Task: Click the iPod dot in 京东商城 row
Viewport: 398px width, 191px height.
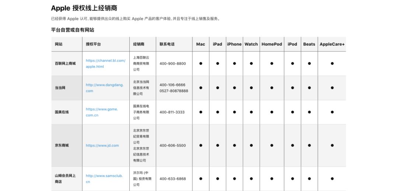Action: click(292, 145)
